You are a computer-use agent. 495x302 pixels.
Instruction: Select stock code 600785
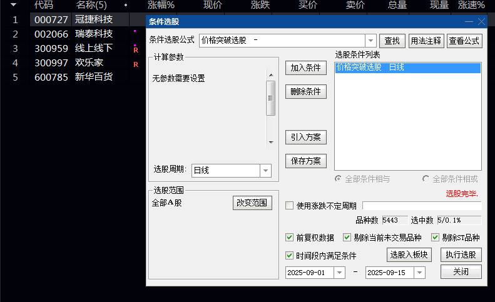(x=51, y=77)
